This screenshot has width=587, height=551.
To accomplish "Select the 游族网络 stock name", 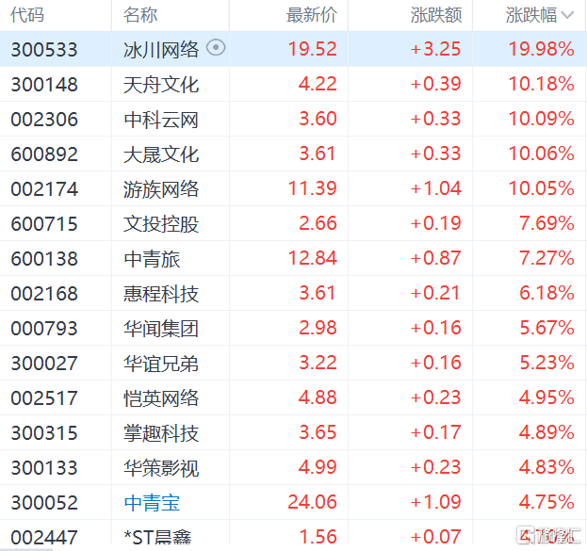I will pos(161,189).
